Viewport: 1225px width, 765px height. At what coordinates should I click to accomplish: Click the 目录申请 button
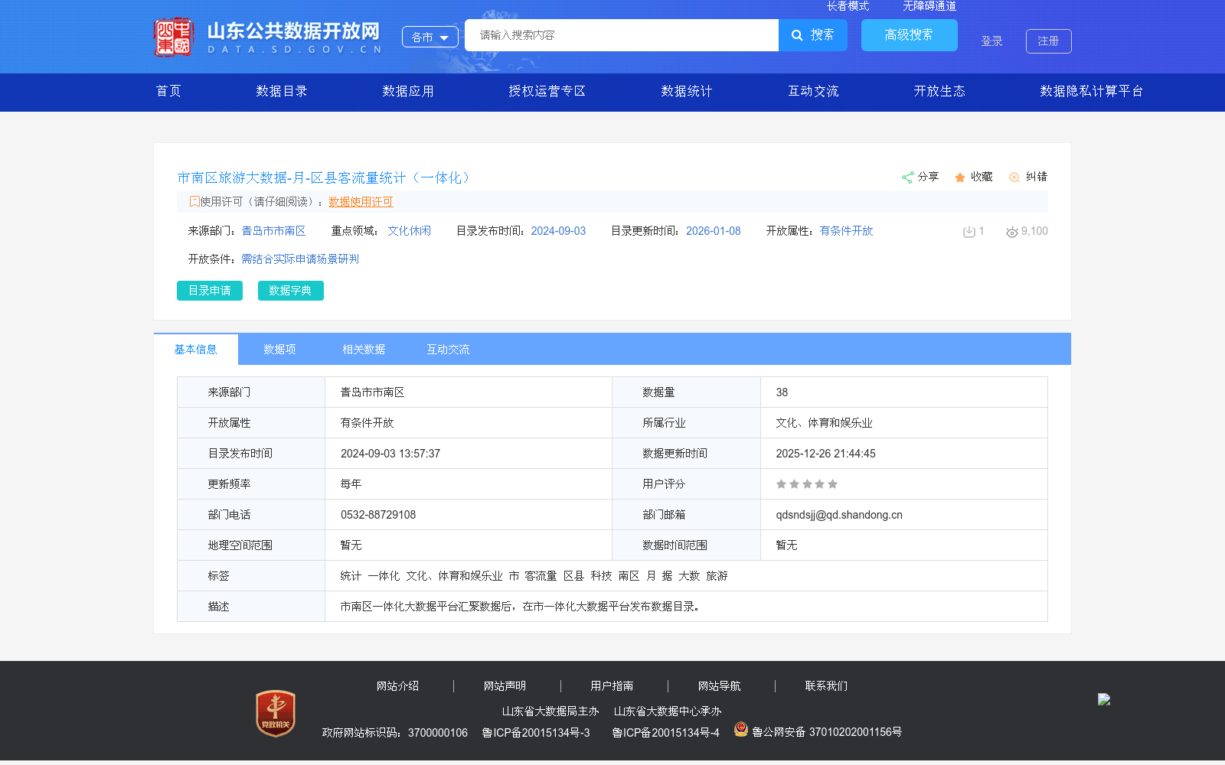210,291
